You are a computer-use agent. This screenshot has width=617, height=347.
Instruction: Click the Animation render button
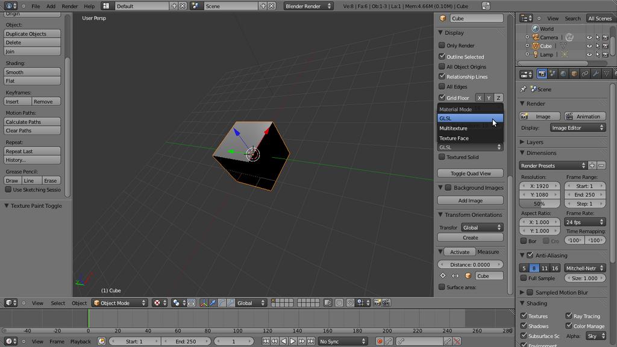tap(584, 116)
